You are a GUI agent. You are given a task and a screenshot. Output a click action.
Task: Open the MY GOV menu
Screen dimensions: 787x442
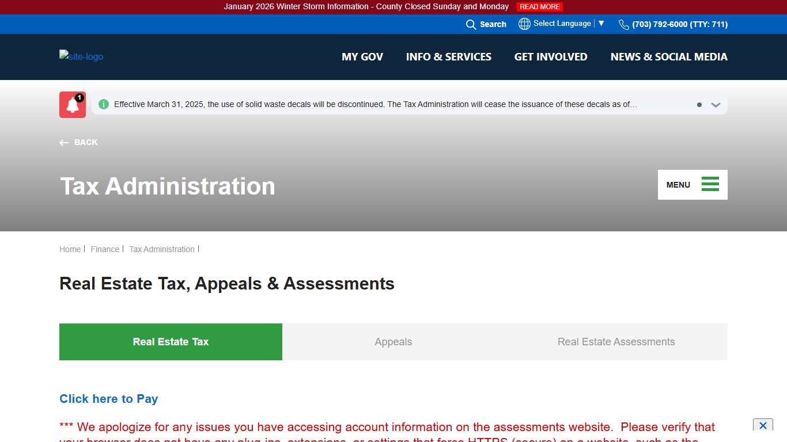tap(362, 56)
